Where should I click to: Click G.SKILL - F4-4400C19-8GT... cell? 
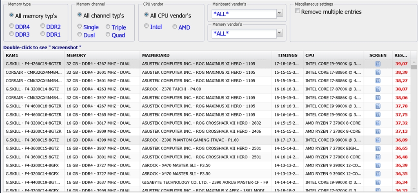[x=33, y=182]
